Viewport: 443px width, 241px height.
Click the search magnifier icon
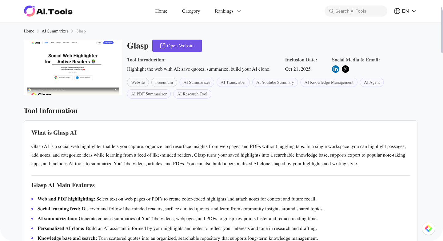331,11
